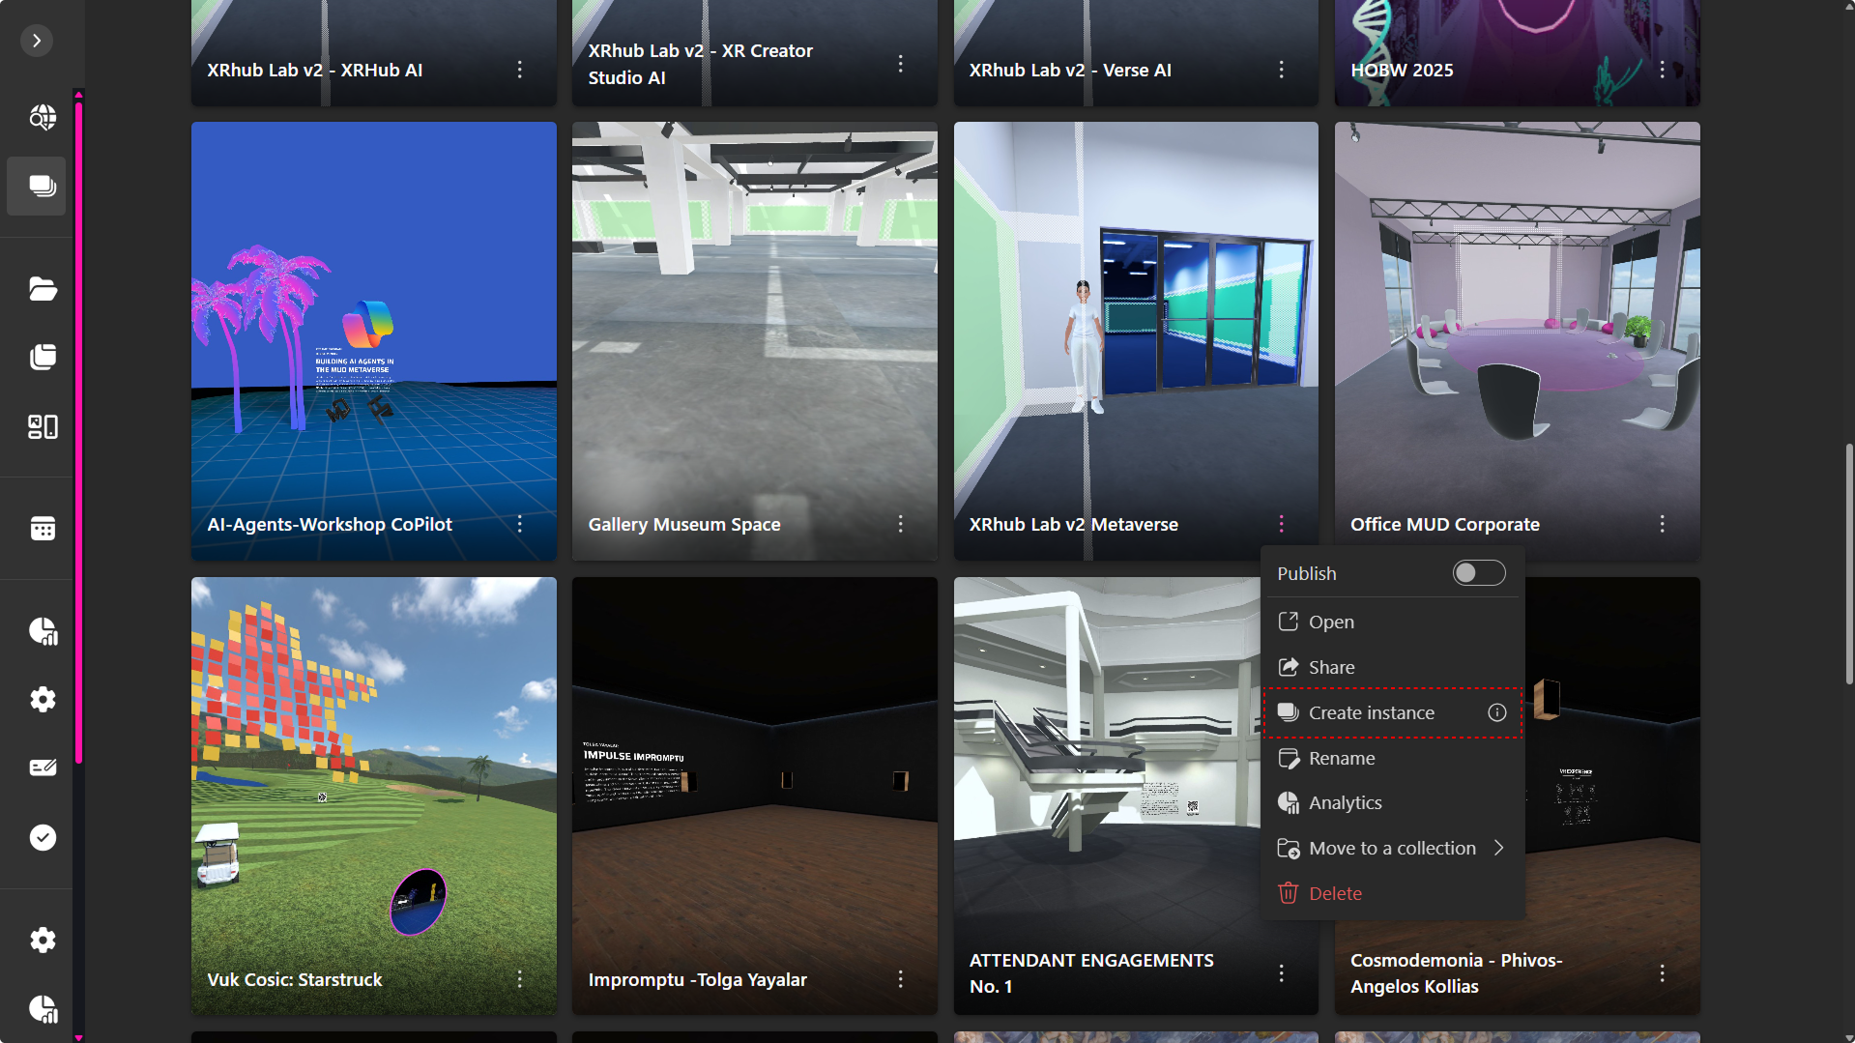Open options menu for Office MUD Corporate
The height and width of the screenshot is (1043, 1855).
(1662, 524)
